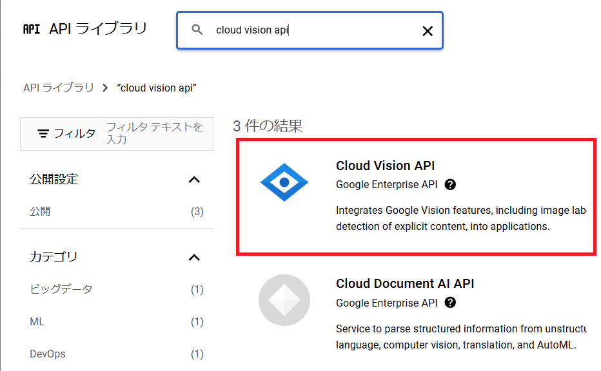Select the 公開 filter option

[x=40, y=211]
